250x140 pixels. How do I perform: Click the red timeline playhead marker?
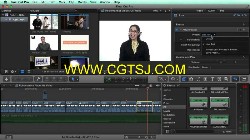pyautogui.click(x=147, y=89)
